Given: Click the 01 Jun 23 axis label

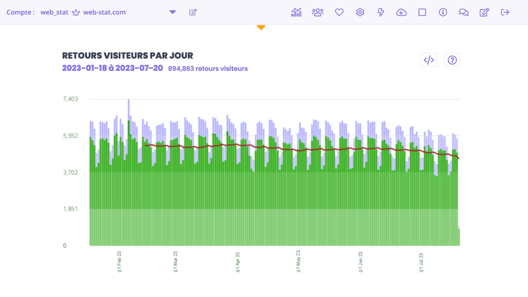Looking at the screenshot, I should pos(360,262).
